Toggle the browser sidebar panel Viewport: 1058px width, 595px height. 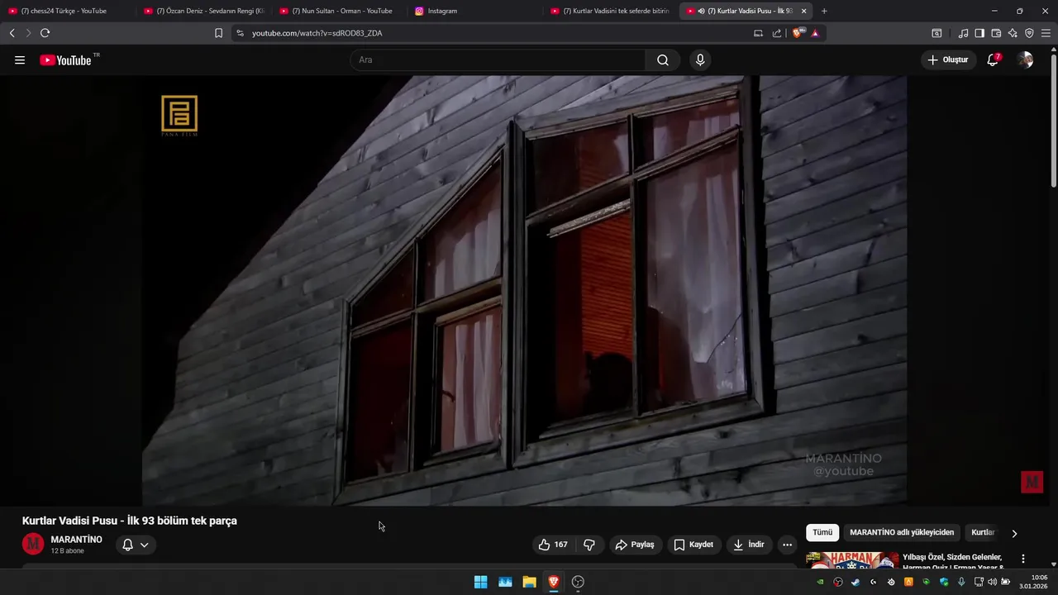979,33
